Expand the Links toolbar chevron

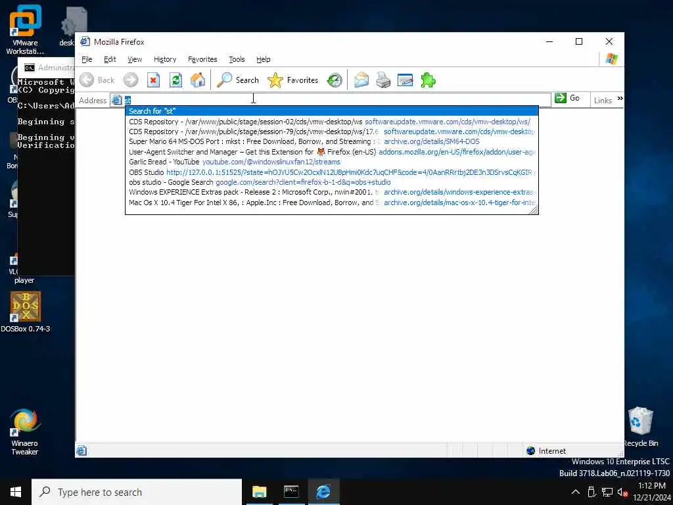tap(620, 99)
